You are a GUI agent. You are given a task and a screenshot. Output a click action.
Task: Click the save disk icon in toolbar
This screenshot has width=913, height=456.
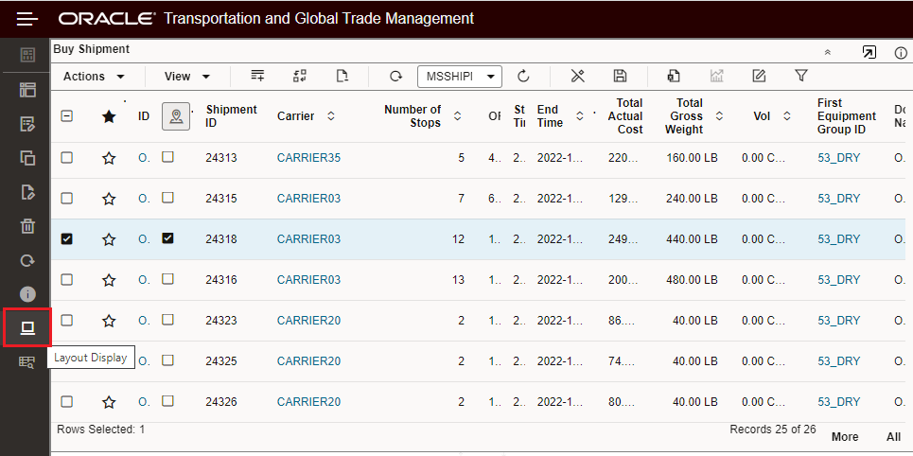(621, 76)
